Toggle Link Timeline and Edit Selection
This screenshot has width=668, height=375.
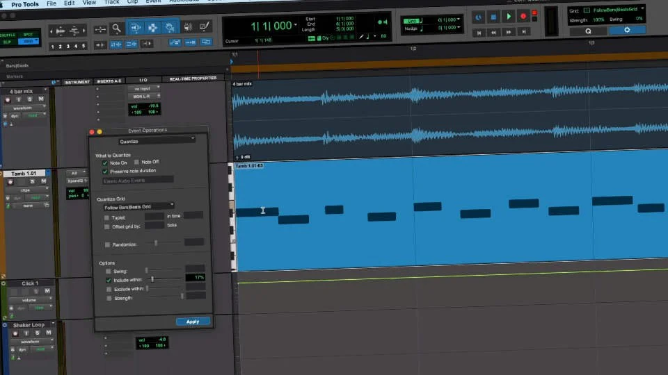coord(116,44)
